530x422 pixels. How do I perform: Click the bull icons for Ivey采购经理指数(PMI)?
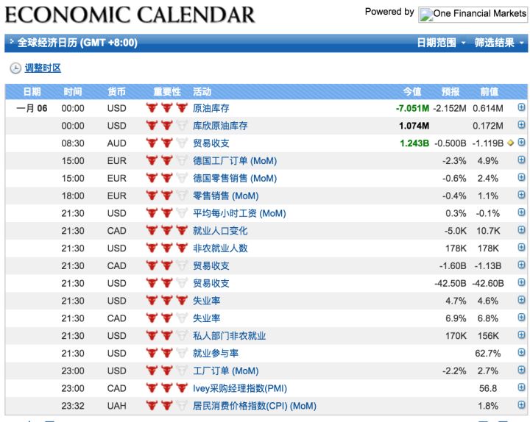tap(166, 388)
